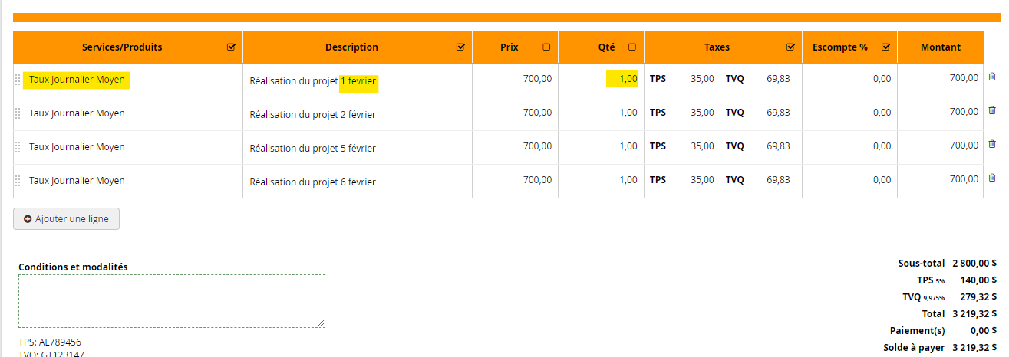Toggle the Escompte % column checkbox
1009x357 pixels.
[x=885, y=47]
